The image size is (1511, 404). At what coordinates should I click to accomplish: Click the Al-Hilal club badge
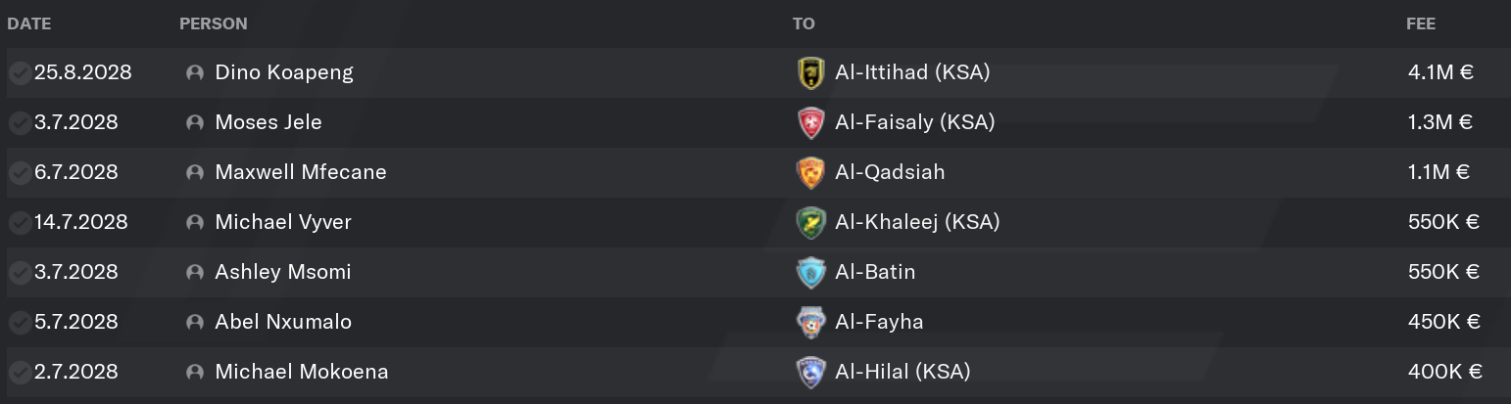pyautogui.click(x=811, y=373)
